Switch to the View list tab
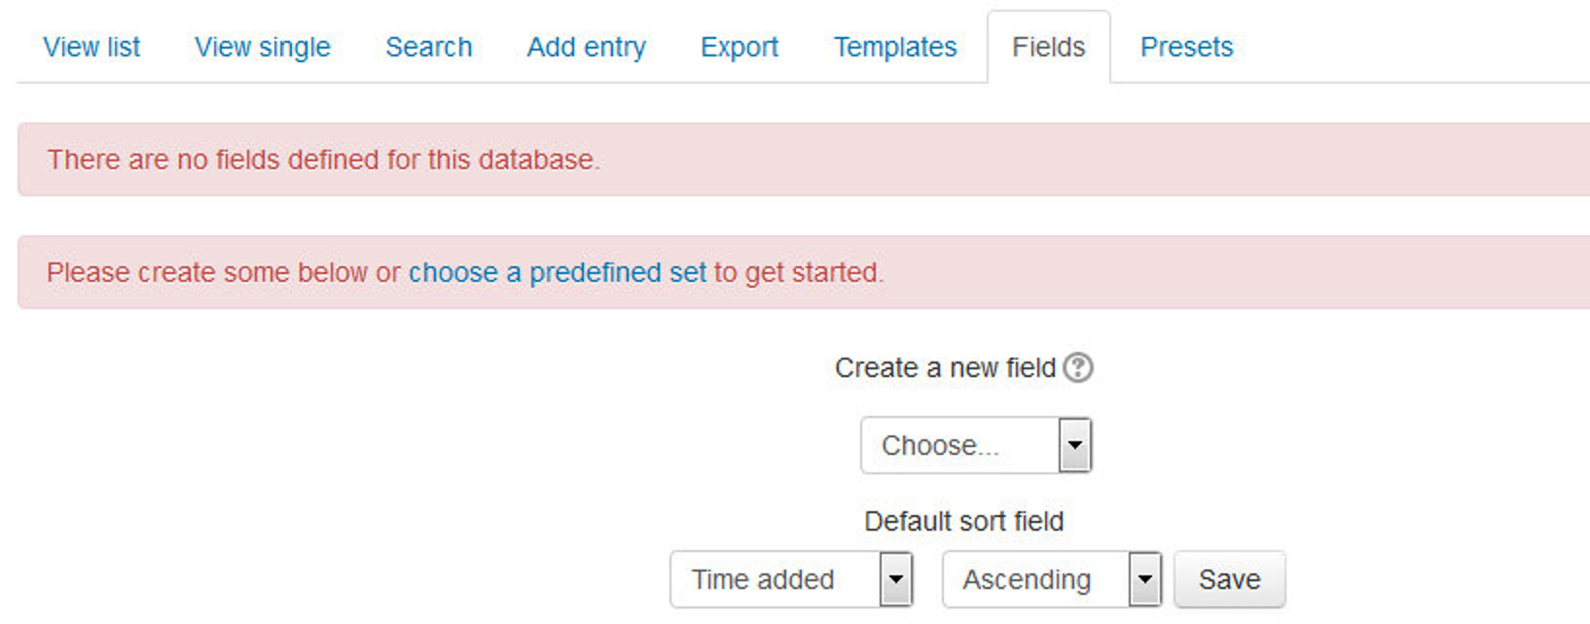The width and height of the screenshot is (1590, 624). [x=90, y=47]
